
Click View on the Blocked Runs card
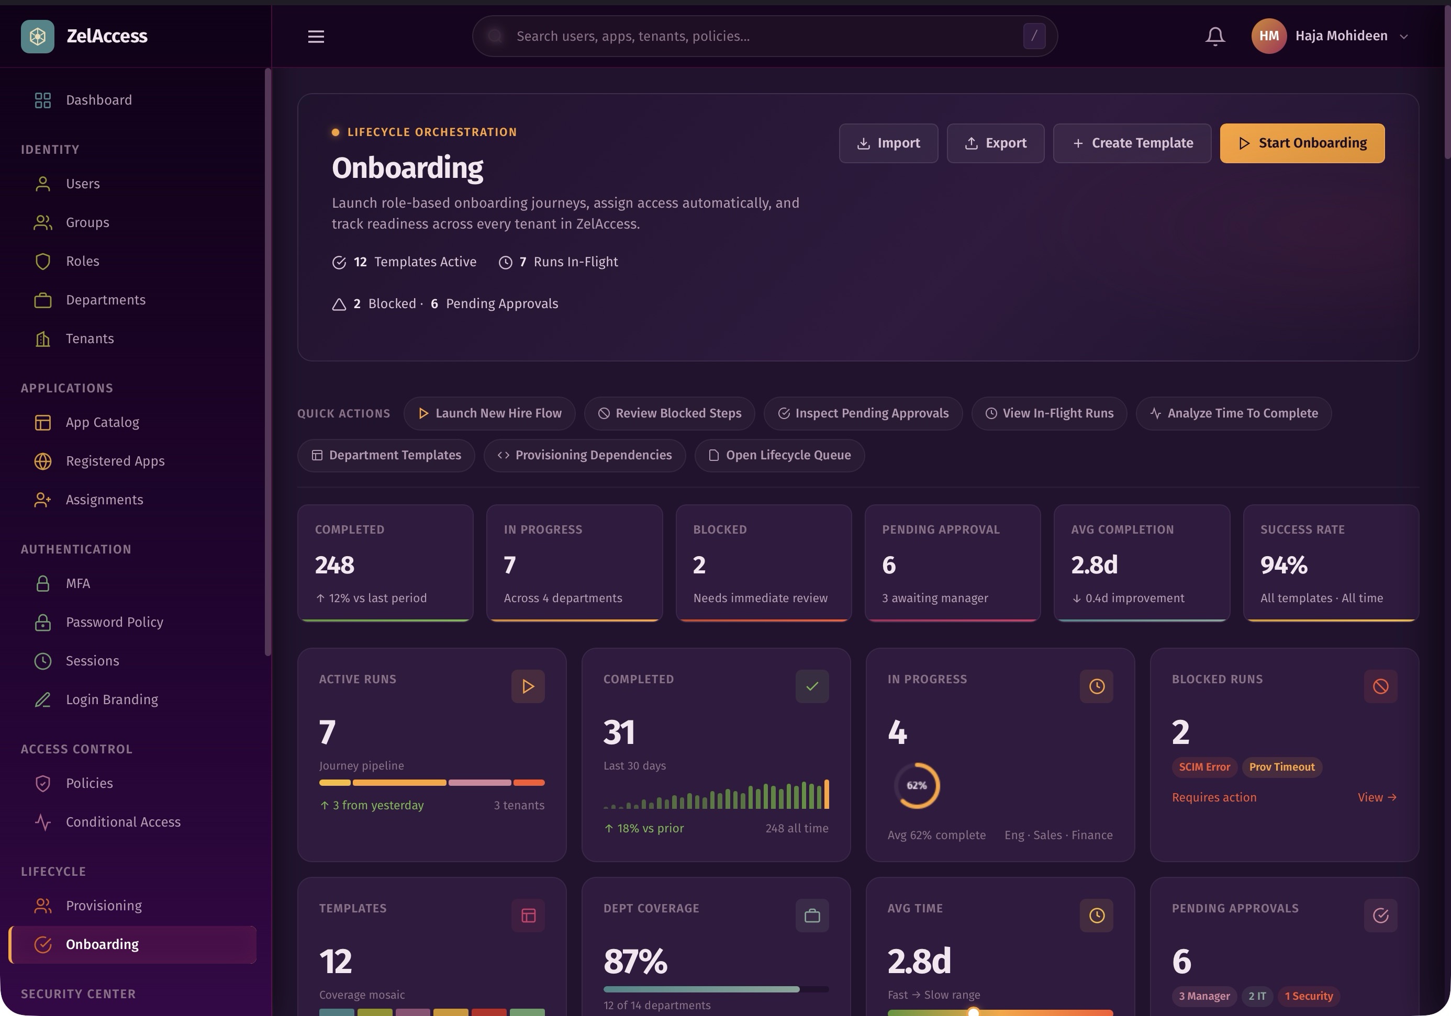1377,797
